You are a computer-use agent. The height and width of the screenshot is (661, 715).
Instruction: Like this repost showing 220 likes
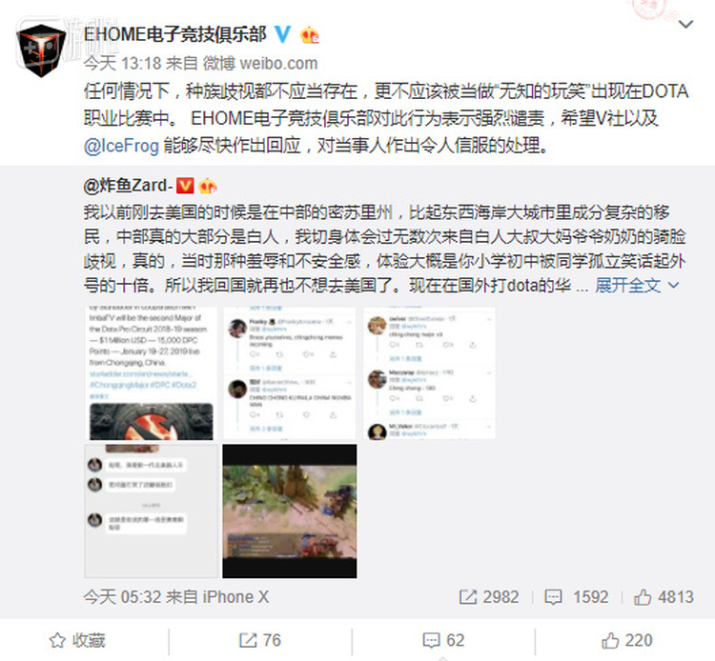click(627, 640)
